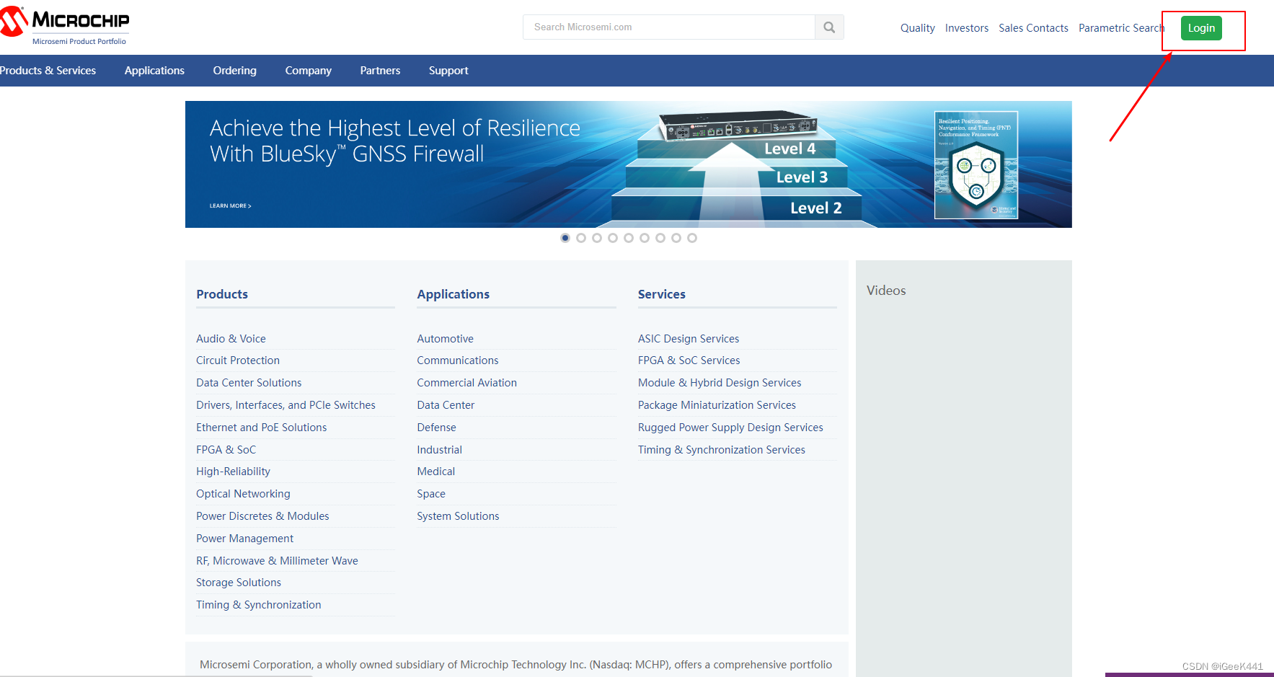The image size is (1274, 677).
Task: Open Parametric Search link
Action: (x=1121, y=28)
